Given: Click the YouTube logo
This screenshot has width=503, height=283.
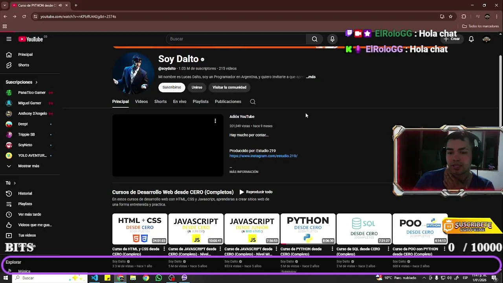Looking at the screenshot, I should (x=31, y=39).
